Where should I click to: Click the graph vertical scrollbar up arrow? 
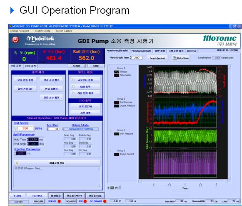230,66
